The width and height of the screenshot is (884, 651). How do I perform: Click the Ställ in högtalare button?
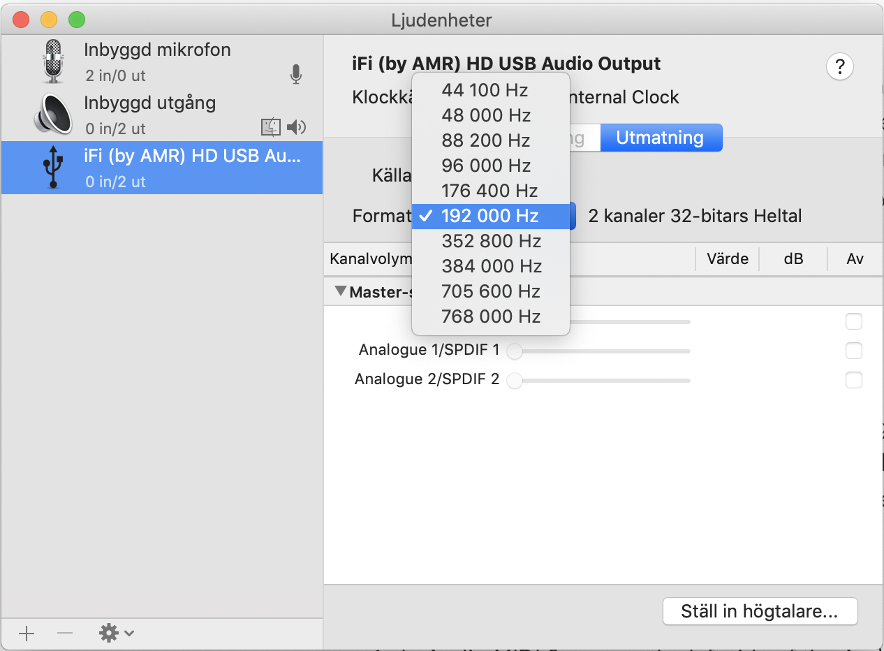click(759, 612)
